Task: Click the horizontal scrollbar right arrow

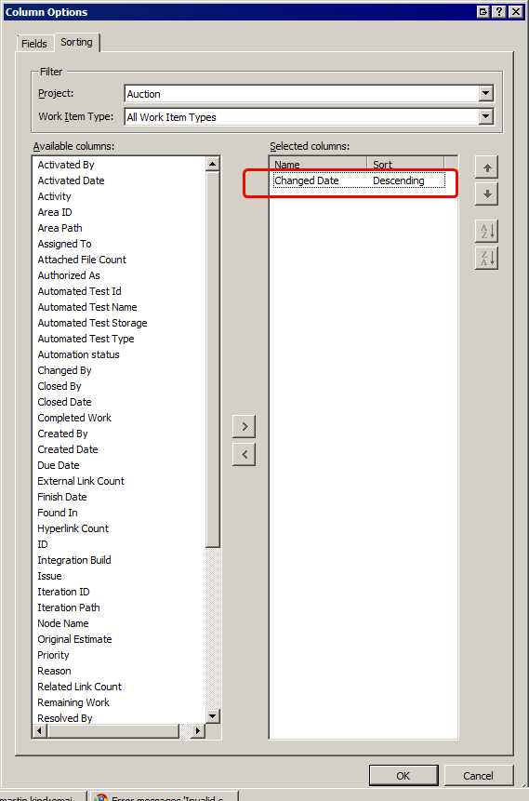Action: [198, 731]
